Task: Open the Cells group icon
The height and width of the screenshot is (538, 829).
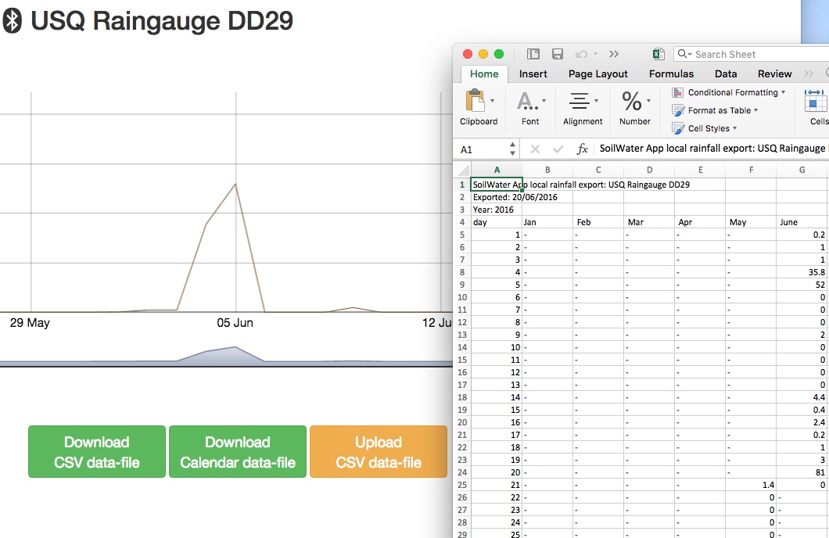Action: point(816,100)
